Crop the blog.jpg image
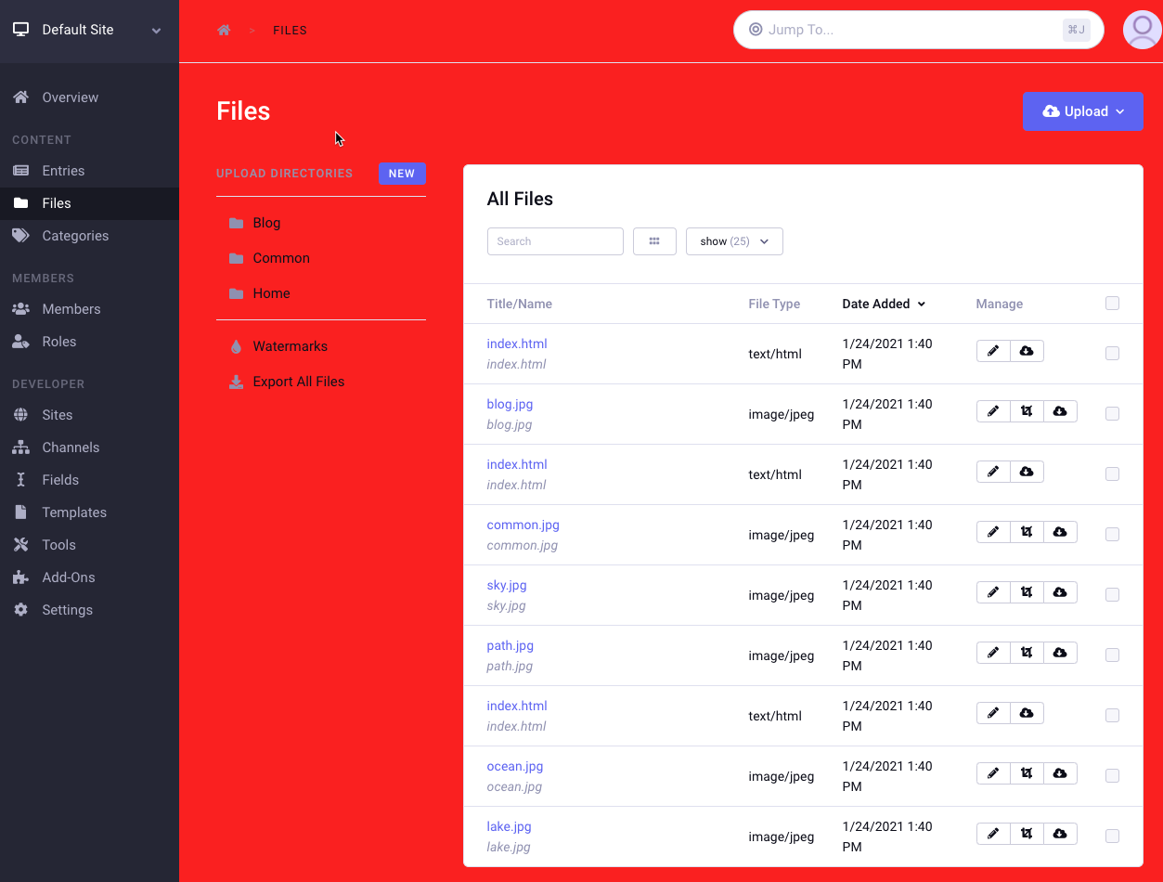1163x882 pixels. click(1027, 411)
